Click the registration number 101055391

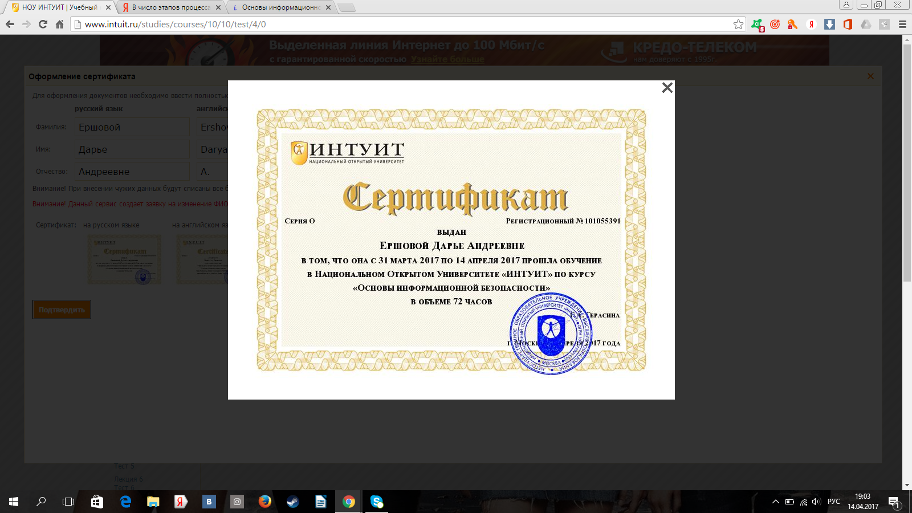click(602, 221)
